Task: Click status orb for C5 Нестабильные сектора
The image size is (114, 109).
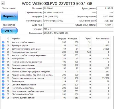Action: point(3,88)
